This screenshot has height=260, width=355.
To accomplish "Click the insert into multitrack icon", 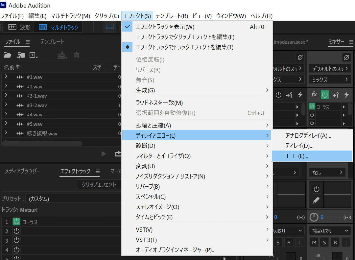I will (x=62, y=55).
